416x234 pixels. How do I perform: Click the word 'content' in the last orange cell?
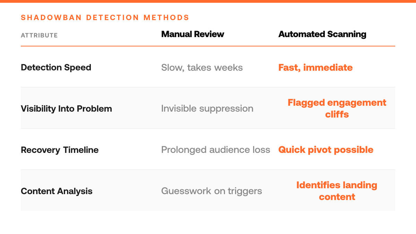click(337, 197)
